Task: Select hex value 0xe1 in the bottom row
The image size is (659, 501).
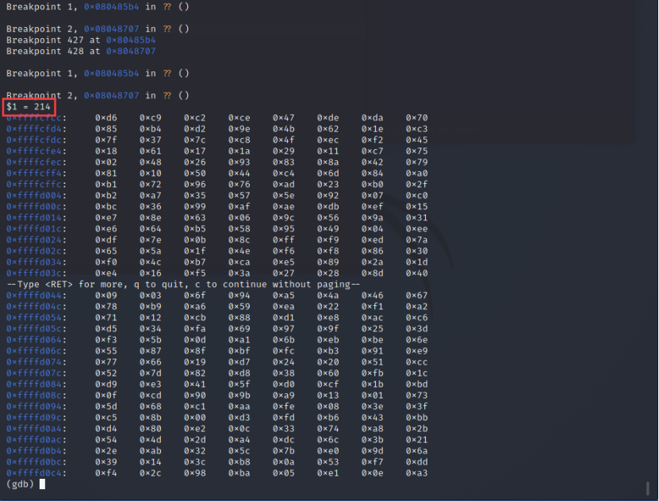Action: pyautogui.click(x=328, y=472)
